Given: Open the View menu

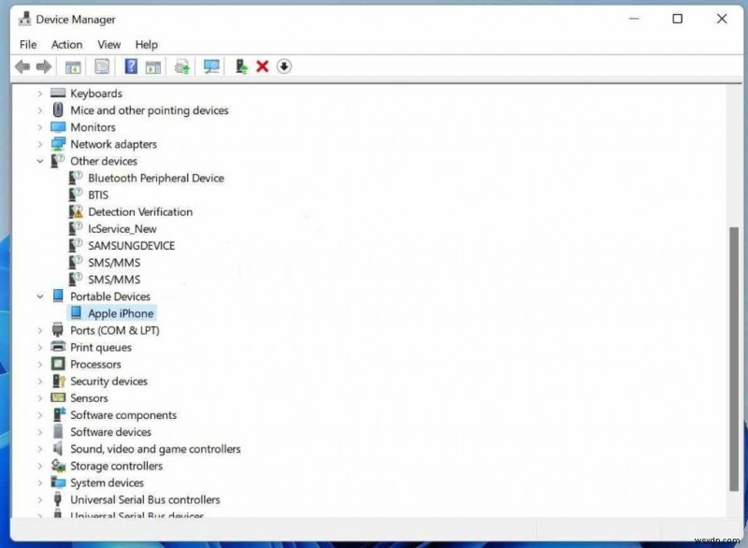Looking at the screenshot, I should tap(109, 44).
